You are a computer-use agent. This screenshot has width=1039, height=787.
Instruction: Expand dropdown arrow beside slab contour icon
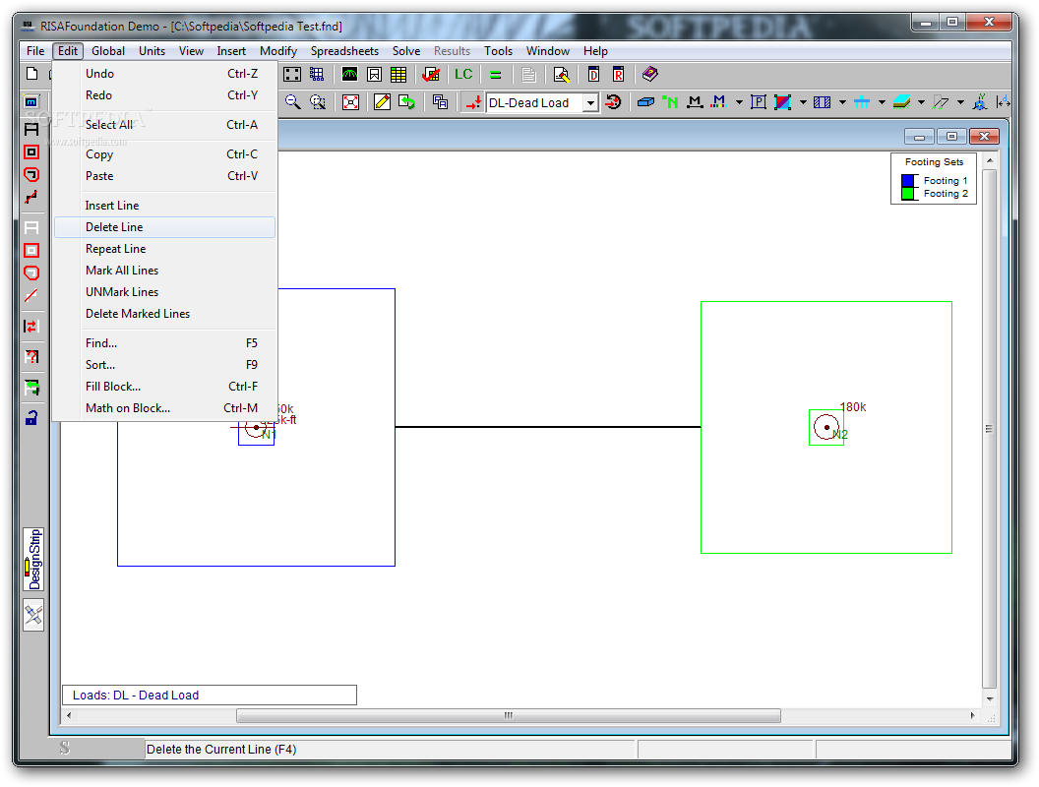click(803, 102)
